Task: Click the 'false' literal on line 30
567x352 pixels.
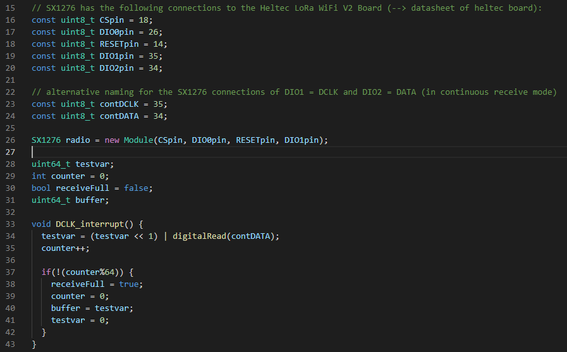Action: (x=136, y=188)
